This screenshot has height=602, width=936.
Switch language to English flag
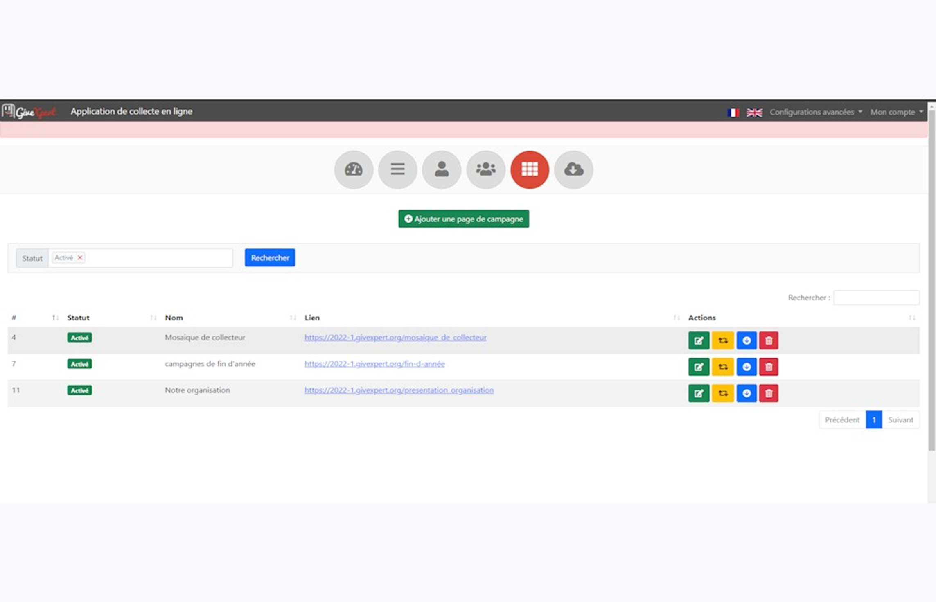pos(754,112)
